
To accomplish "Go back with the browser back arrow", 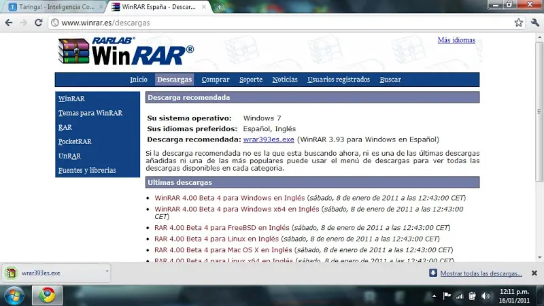I will (9, 23).
